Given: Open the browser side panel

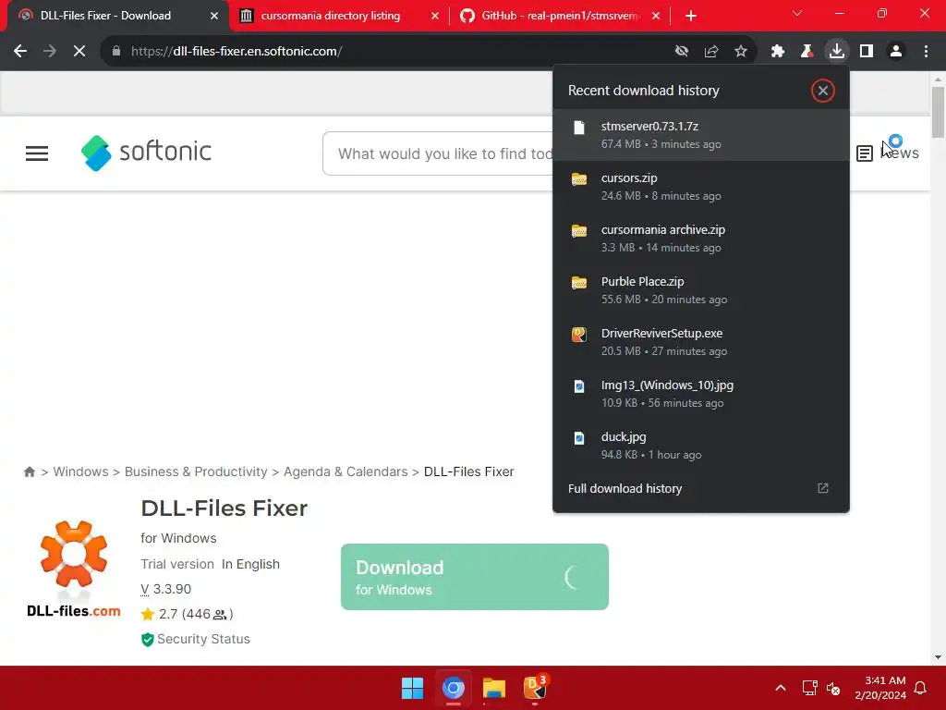Looking at the screenshot, I should (x=867, y=52).
